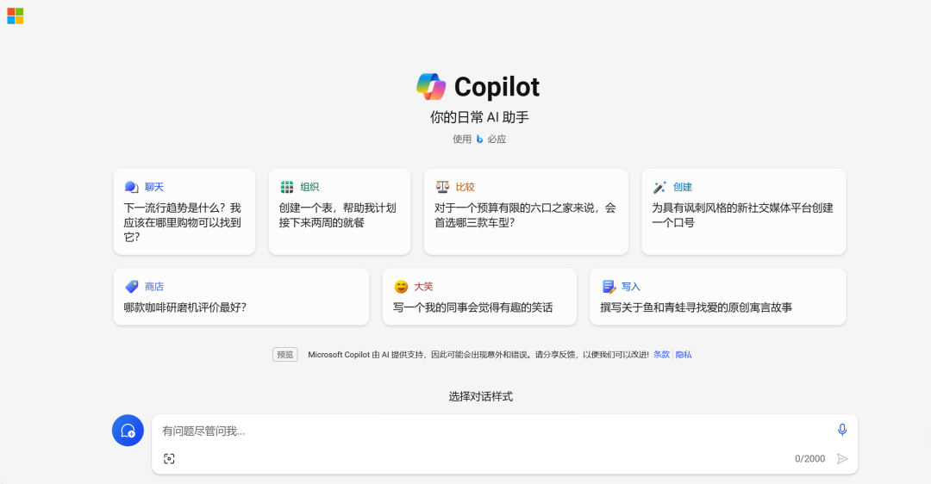Click the 选择对话样式 heading text
The width and height of the screenshot is (931, 484).
pos(481,396)
